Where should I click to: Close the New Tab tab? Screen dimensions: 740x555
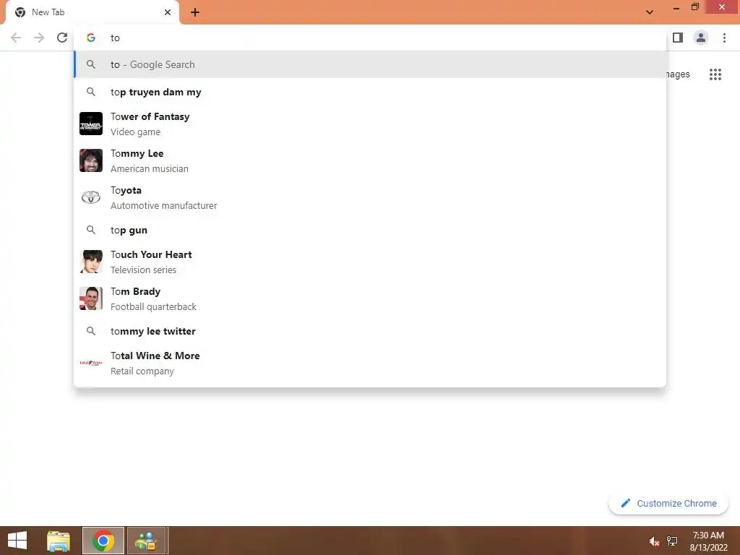[168, 12]
